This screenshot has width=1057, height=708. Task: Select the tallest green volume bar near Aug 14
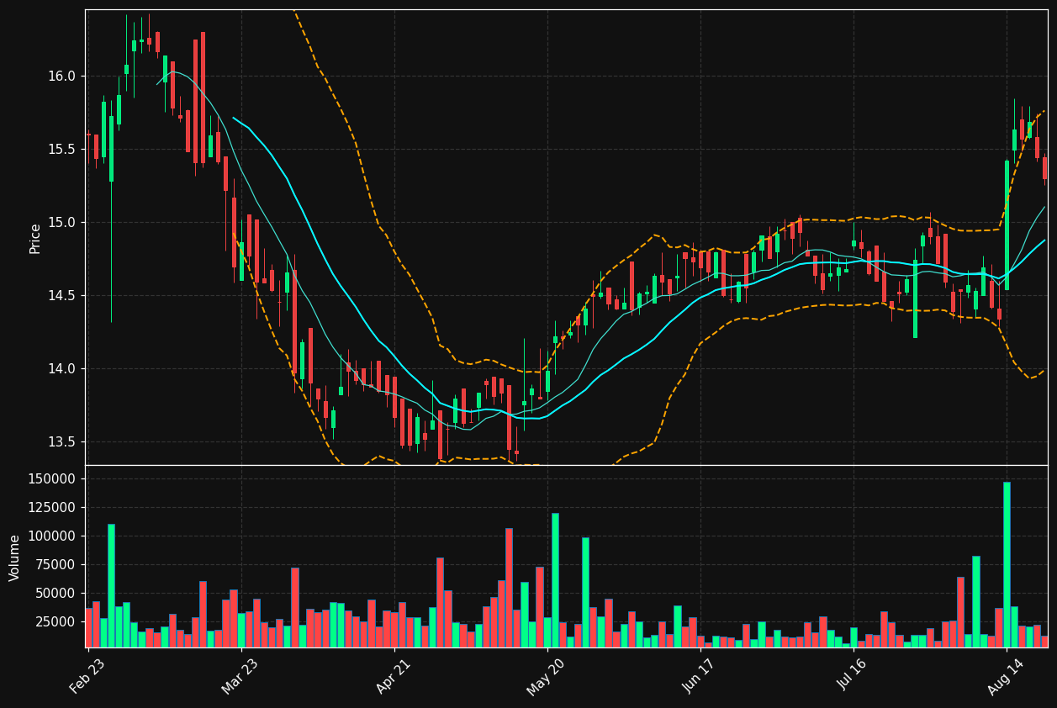pyautogui.click(x=1007, y=564)
